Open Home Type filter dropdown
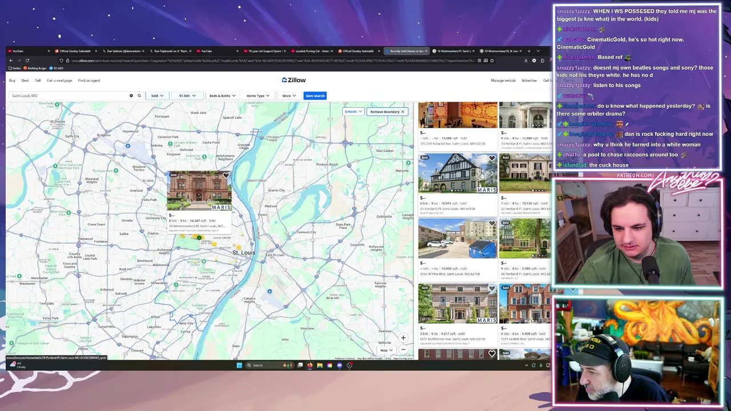Image resolution: width=731 pixels, height=411 pixels. (x=258, y=96)
